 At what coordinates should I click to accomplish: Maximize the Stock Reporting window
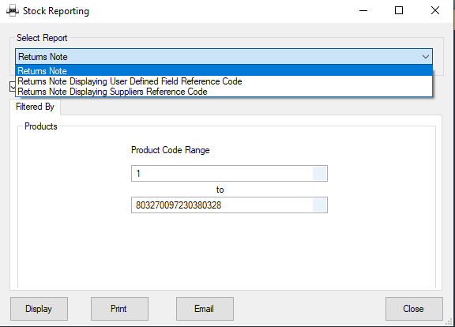(399, 11)
